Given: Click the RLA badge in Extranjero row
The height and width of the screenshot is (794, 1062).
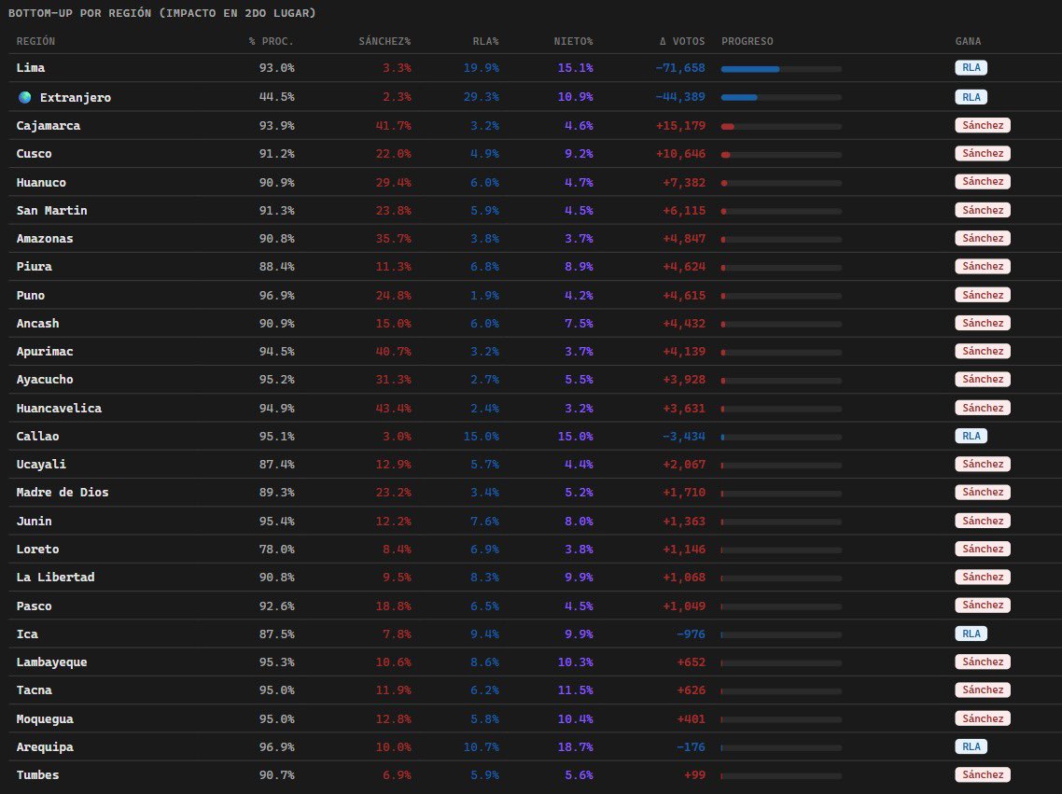Looking at the screenshot, I should (971, 97).
